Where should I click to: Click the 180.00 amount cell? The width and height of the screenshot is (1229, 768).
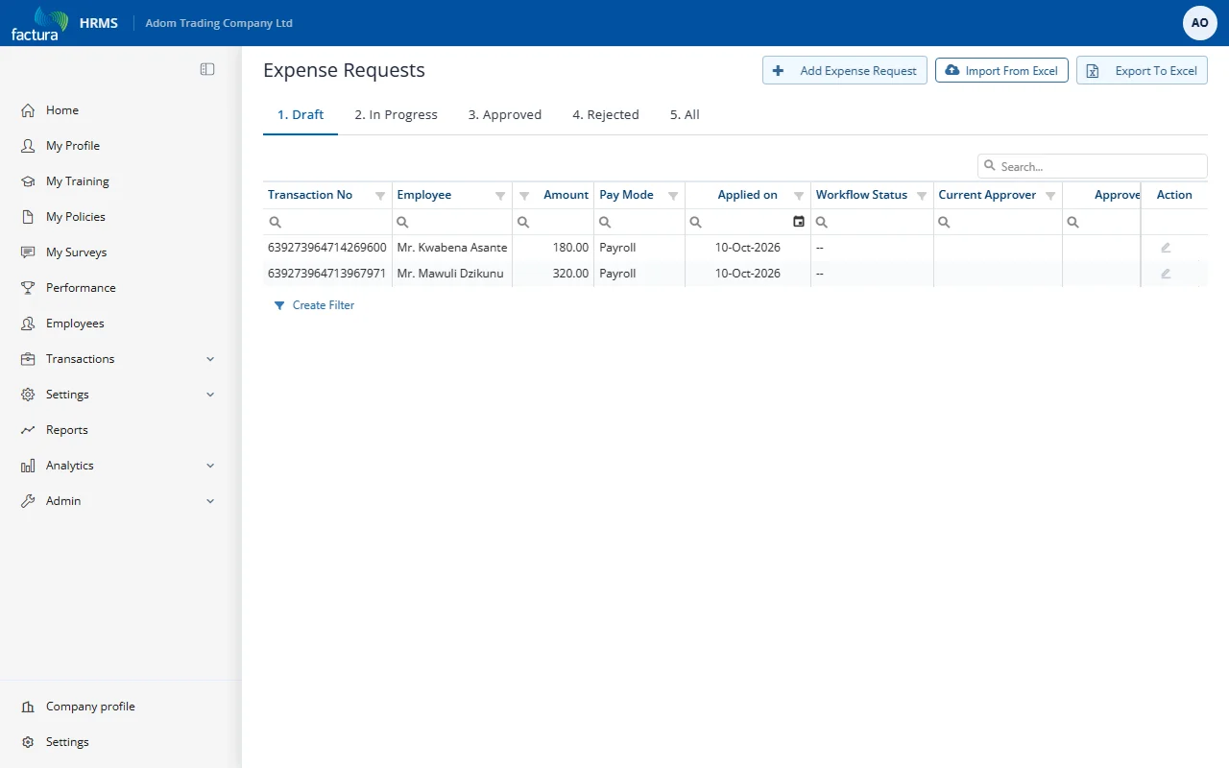[553, 248]
